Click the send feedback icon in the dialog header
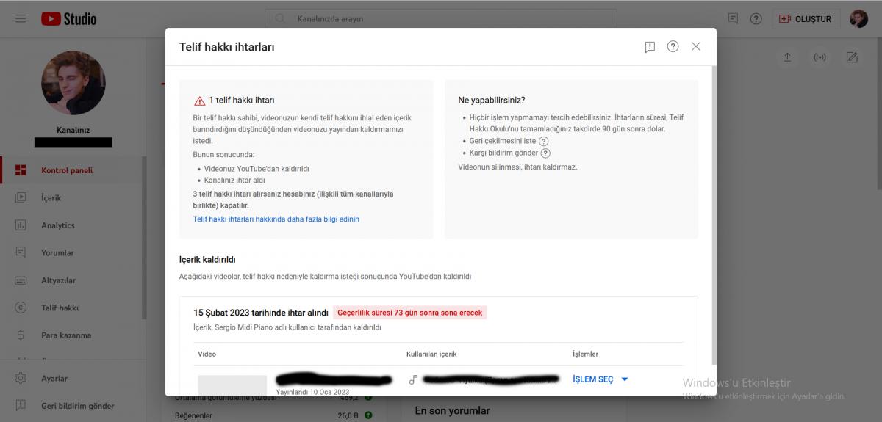The width and height of the screenshot is (882, 422). [x=650, y=47]
